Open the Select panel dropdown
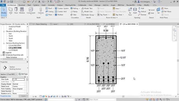179x101 pixels. point(4,17)
